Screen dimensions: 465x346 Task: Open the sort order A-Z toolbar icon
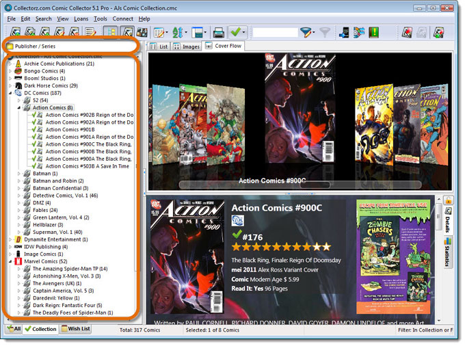pyautogui.click(x=180, y=32)
